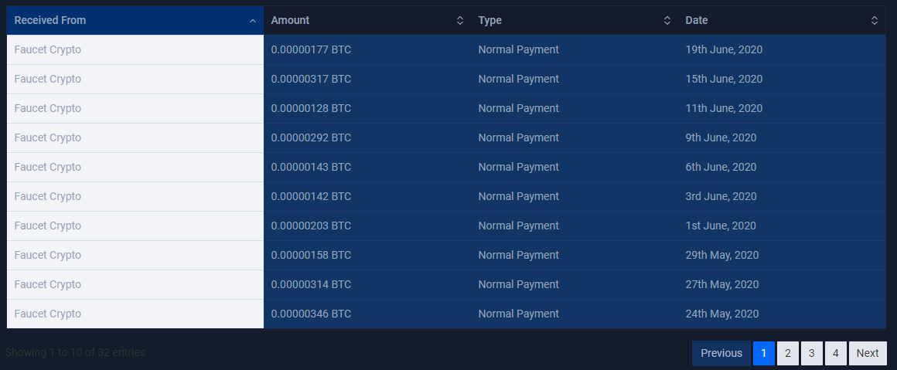This screenshot has height=370, width=897.
Task: Select date 1st June, 2020
Action: (x=721, y=226)
